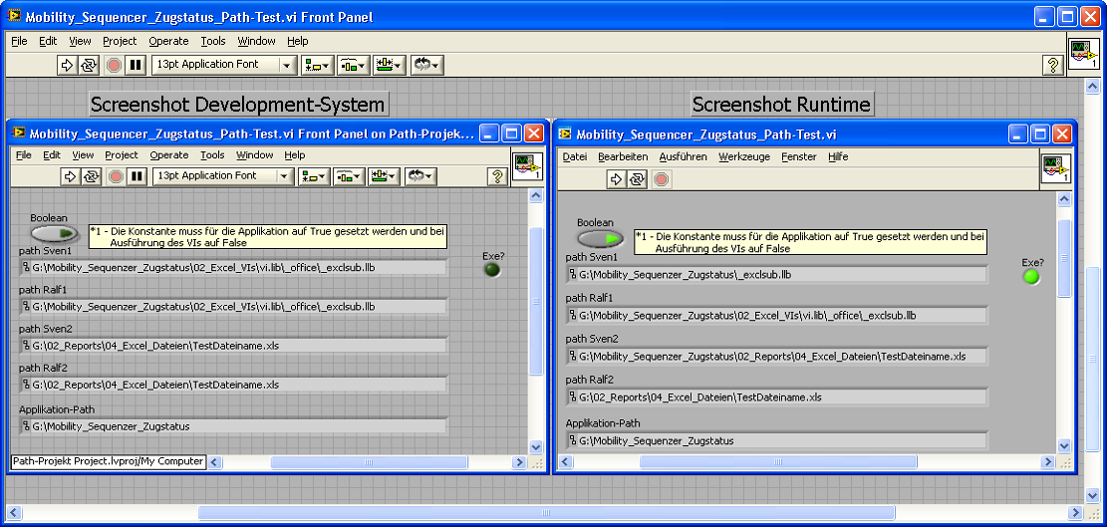Open Edit menu in outer window

(48, 41)
